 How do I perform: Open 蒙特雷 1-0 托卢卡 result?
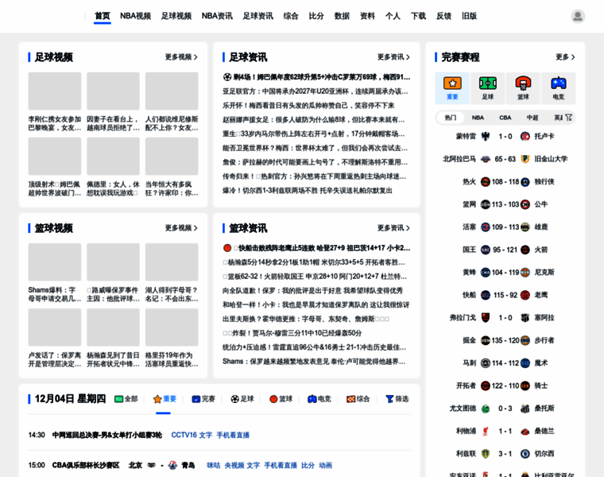tap(505, 137)
